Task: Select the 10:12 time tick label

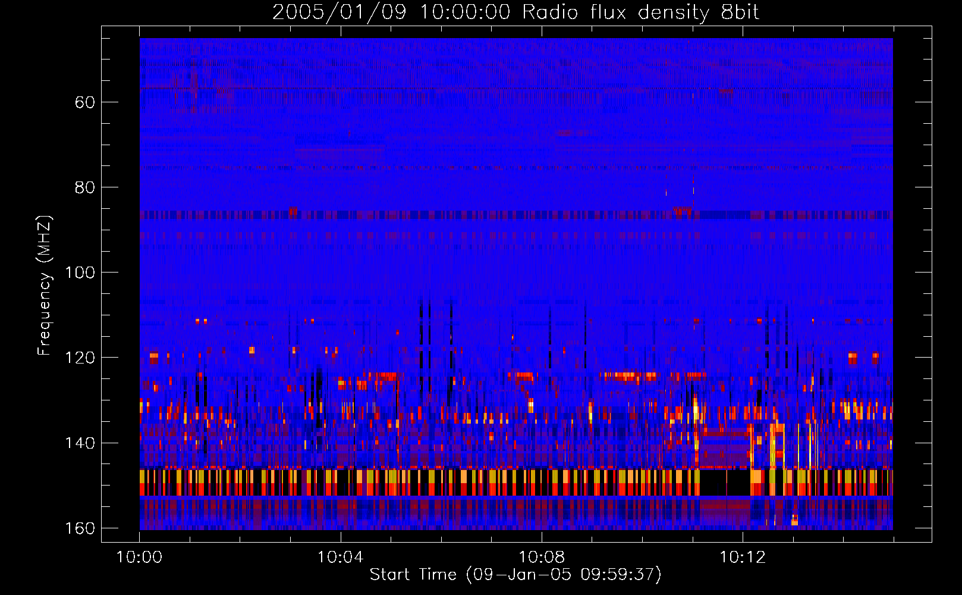Action: (743, 558)
